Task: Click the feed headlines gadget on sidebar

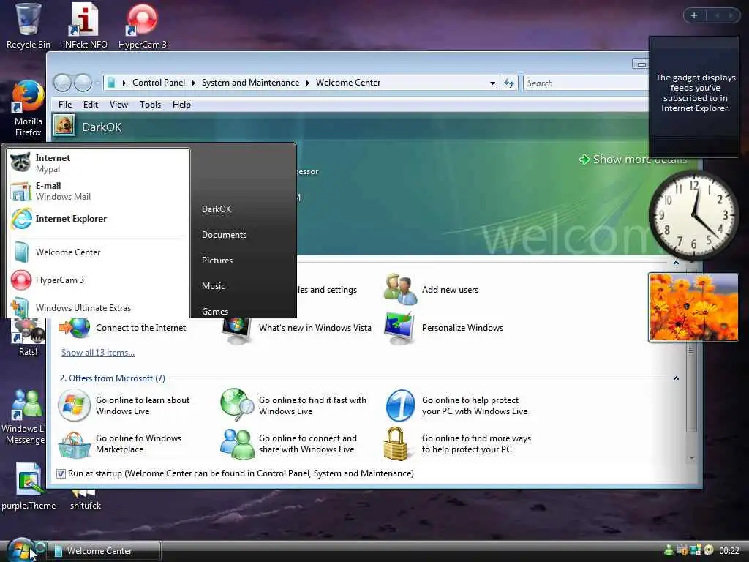Action: click(694, 97)
